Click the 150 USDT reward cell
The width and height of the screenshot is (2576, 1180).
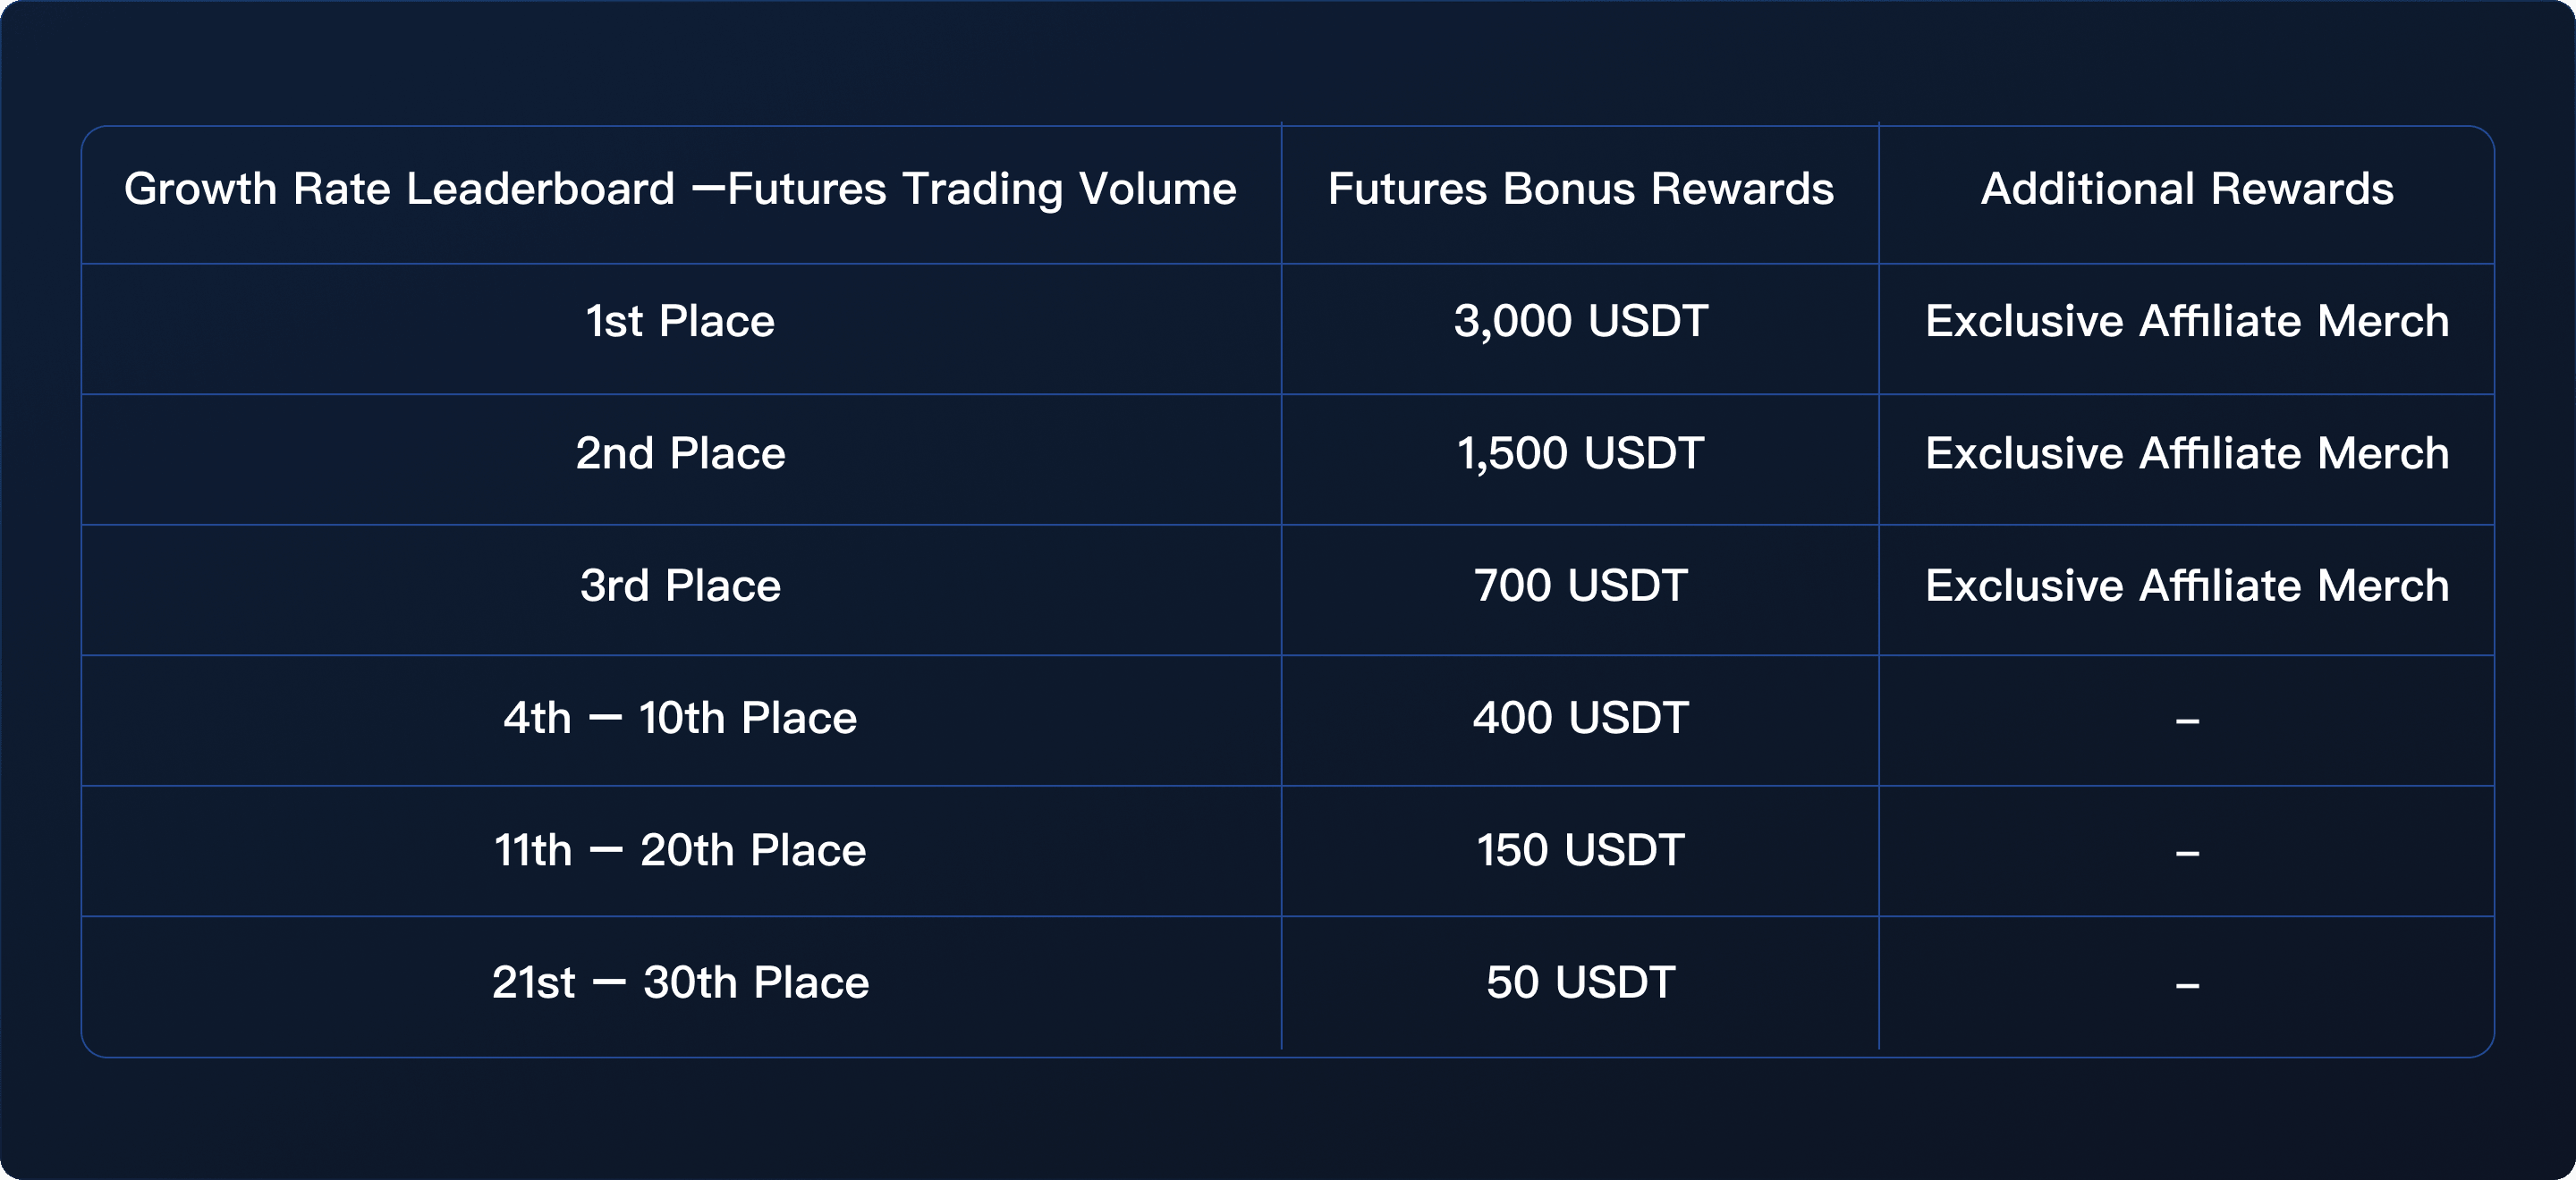(1580, 850)
